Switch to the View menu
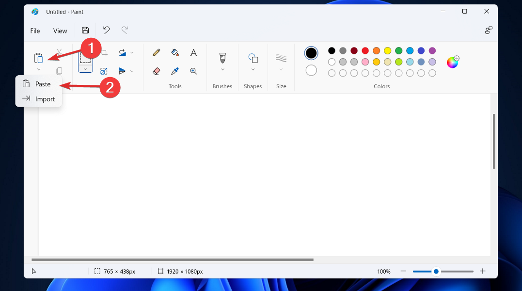Image resolution: width=522 pixels, height=291 pixels. pos(60,31)
